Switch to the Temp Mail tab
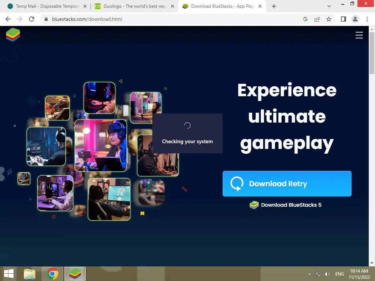This screenshot has width=375, height=281. click(x=47, y=6)
